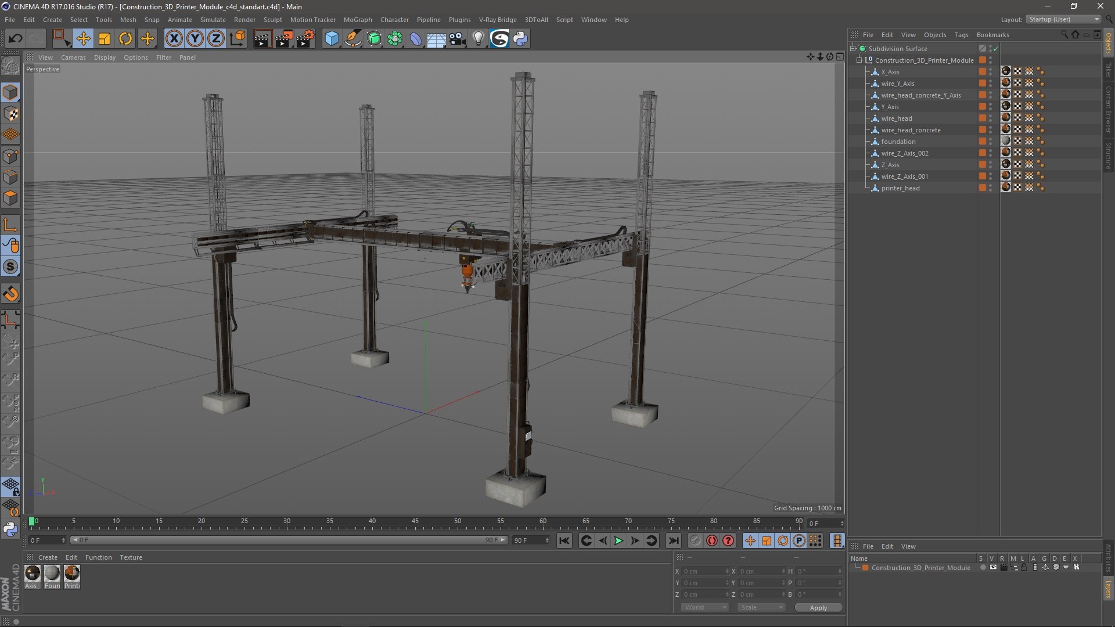The height and width of the screenshot is (627, 1115).
Task: Toggle X-axis lock button
Action: coord(174,39)
